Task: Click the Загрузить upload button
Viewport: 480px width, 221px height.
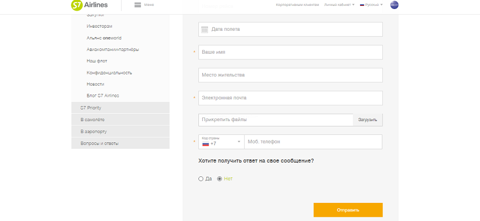Action: tap(367, 120)
